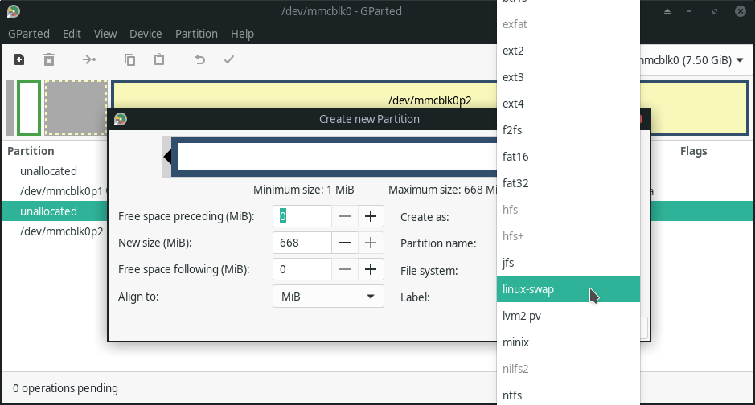Click the white partition size bar in dialog
The width and height of the screenshot is (755, 405).
337,157
